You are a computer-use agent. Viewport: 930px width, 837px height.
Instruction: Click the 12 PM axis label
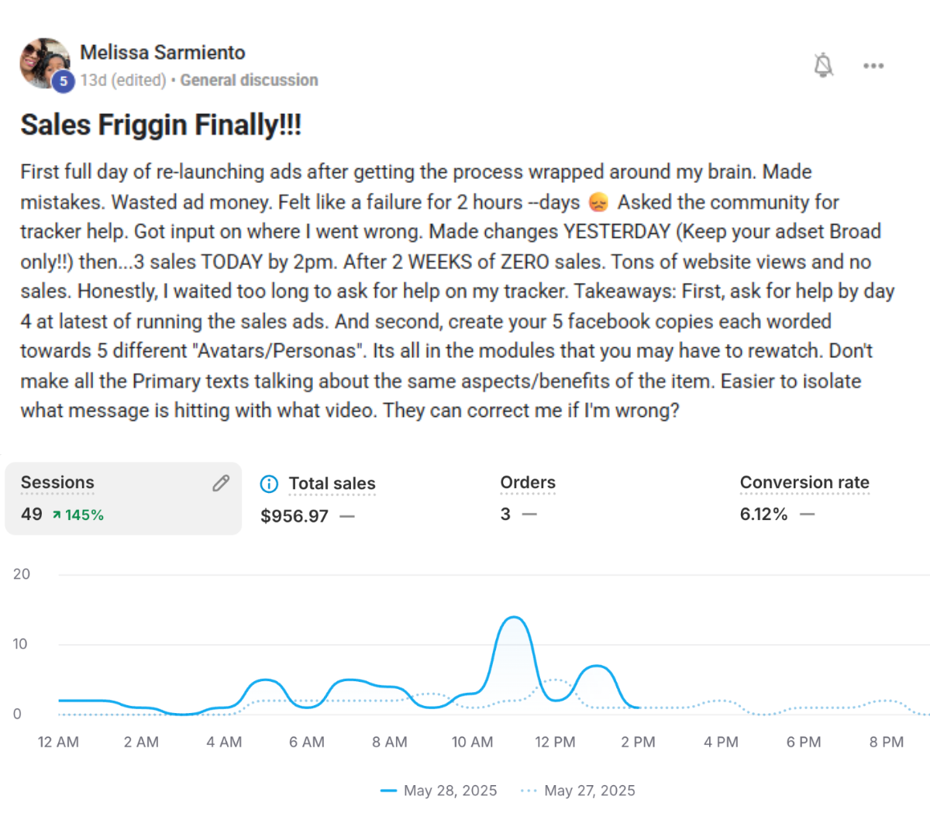pos(555,742)
